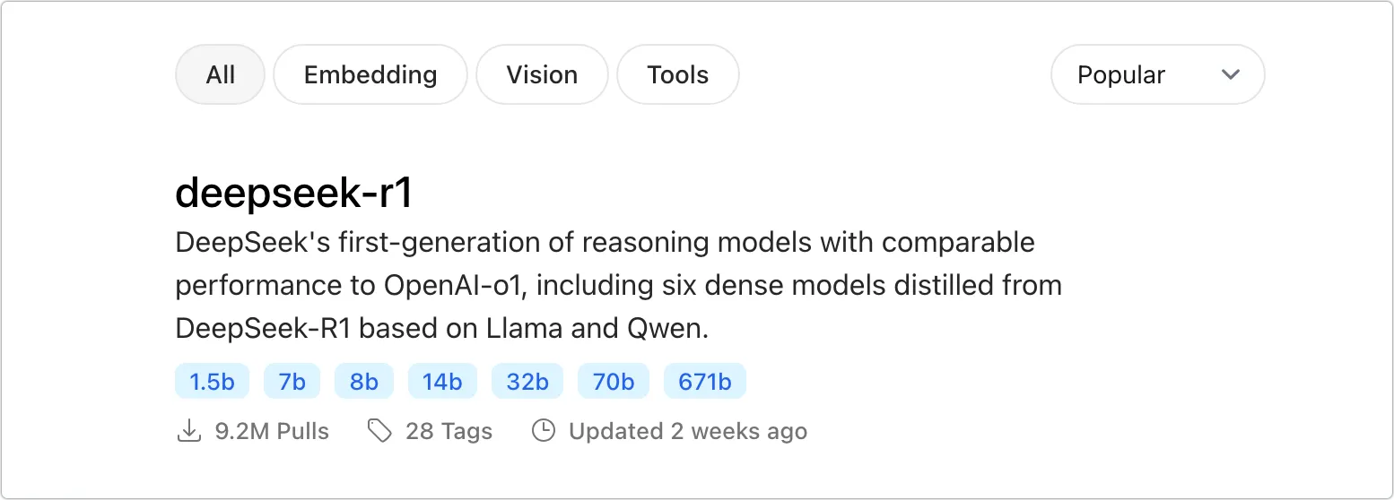Click the tag icon beside 28 Tags
Screen dimensions: 1394x500
tap(379, 431)
